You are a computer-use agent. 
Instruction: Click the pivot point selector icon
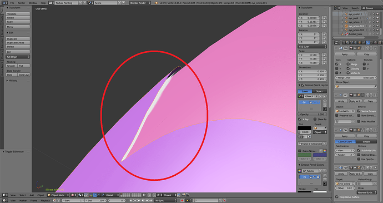click(x=73, y=195)
